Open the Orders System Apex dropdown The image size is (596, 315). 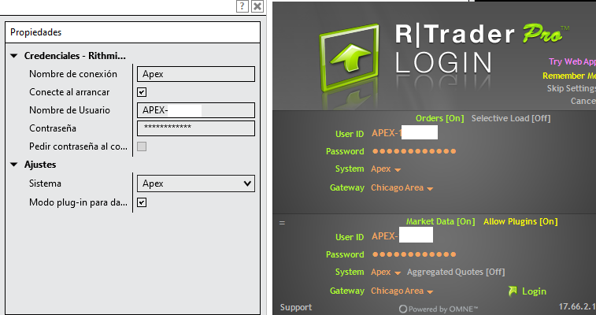(x=386, y=169)
